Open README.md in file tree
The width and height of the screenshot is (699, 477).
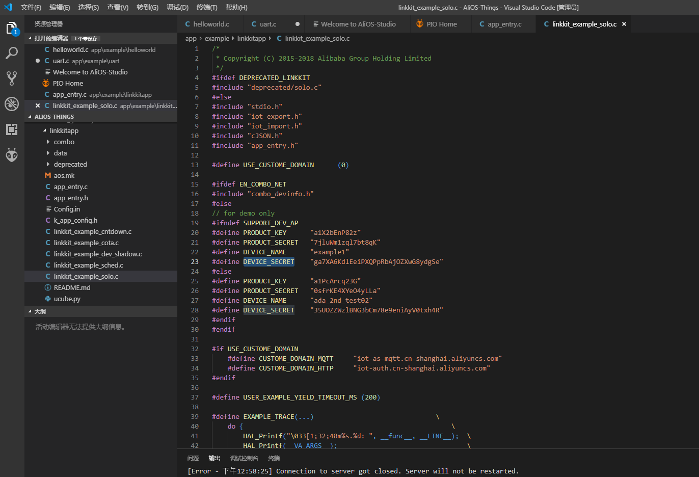pos(72,288)
